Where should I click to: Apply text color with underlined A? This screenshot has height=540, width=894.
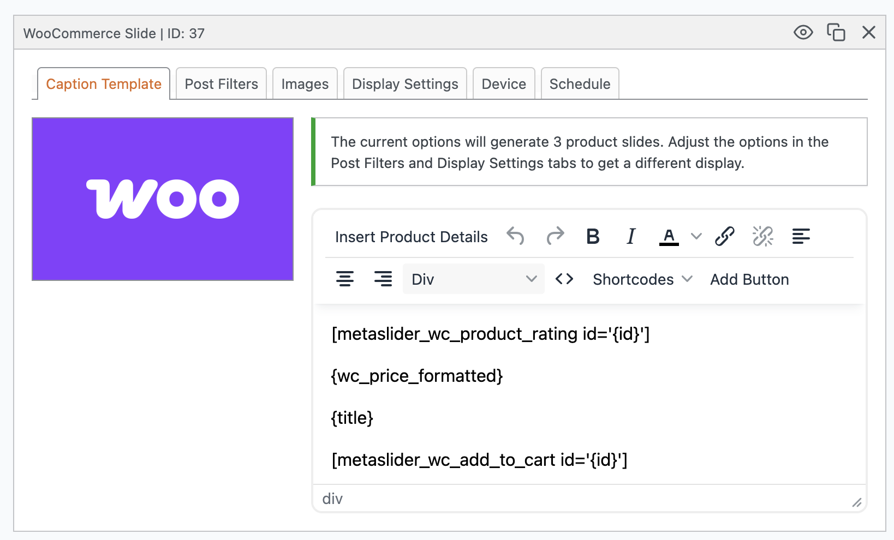point(669,236)
